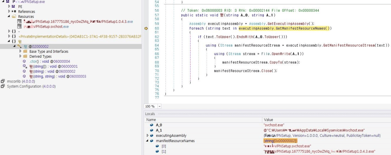The height and width of the screenshot is (155, 391).
Task: Select mscorlib (4.0.0.0) assembly
Action: [x=21, y=81]
